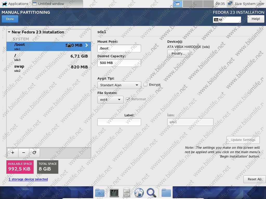The width and height of the screenshot is (266, 199).
Task: Open the desktop folder icon in the dock
Action: click(100, 193)
